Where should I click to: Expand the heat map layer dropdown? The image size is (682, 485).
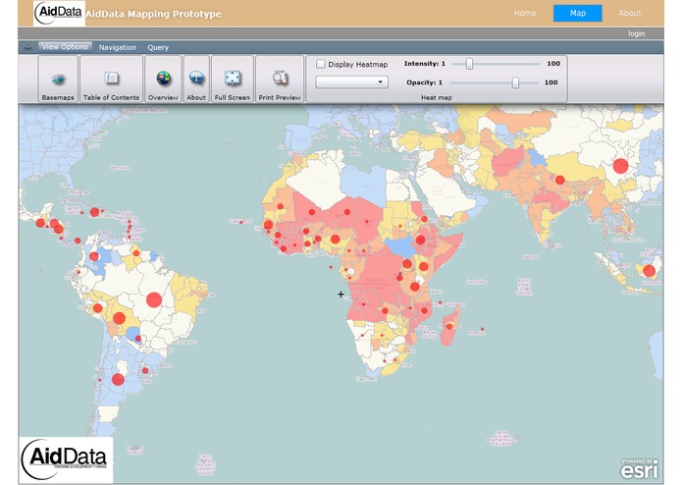(352, 82)
